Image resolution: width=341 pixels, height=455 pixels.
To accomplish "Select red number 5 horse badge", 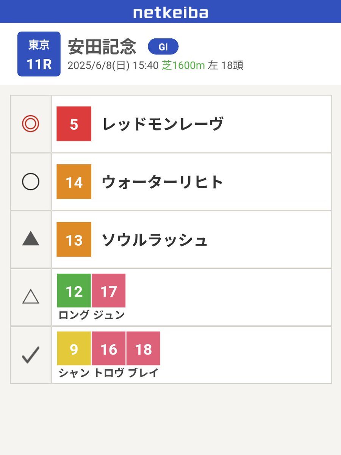I will 74,124.
